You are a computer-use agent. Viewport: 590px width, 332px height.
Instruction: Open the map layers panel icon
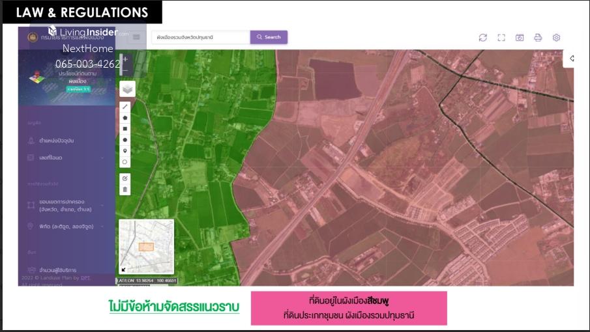[x=126, y=88]
